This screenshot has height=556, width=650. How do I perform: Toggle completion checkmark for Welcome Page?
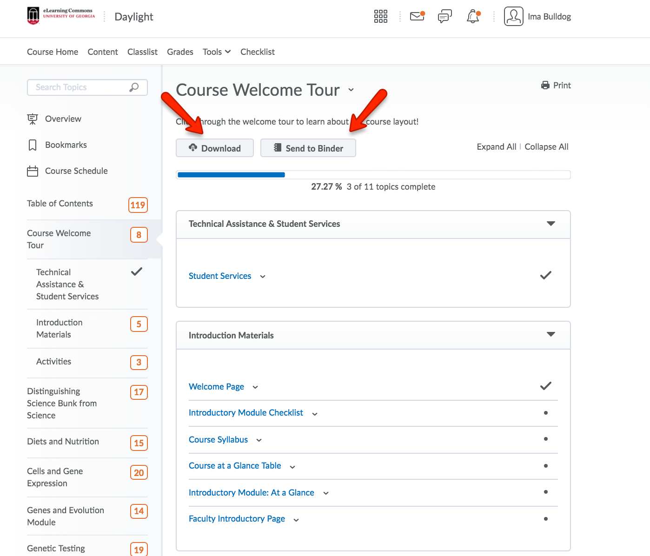click(x=545, y=386)
